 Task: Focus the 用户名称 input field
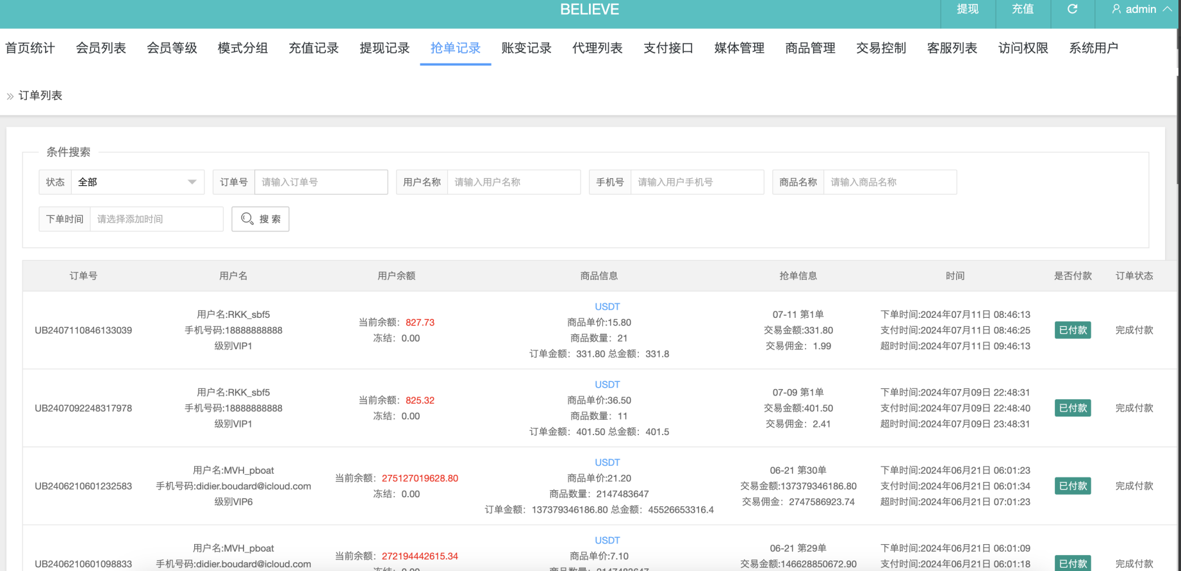point(514,182)
